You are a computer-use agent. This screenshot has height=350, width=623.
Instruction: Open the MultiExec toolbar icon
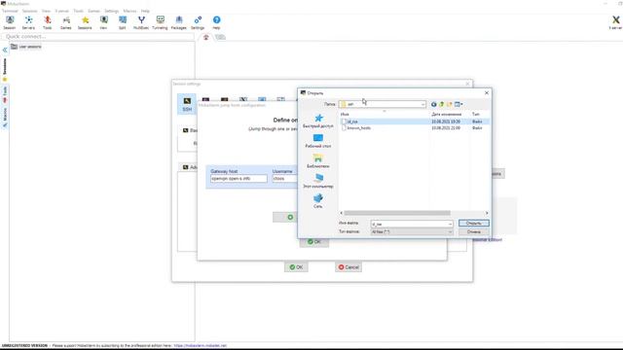tap(141, 22)
